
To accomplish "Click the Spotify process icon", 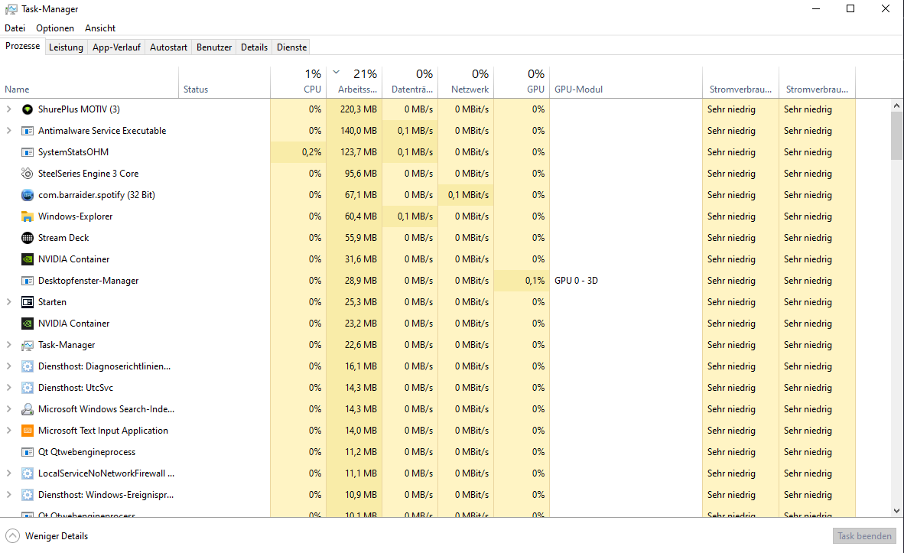I will tap(27, 194).
